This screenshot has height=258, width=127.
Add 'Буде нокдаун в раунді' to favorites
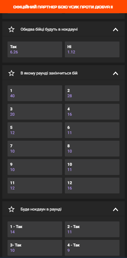coord(11,209)
